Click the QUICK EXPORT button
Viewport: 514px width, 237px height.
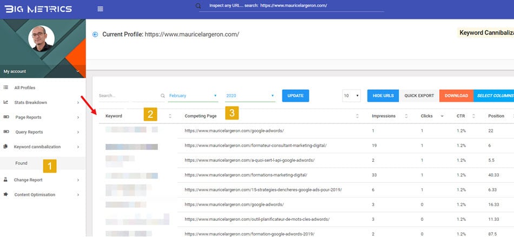pos(419,96)
